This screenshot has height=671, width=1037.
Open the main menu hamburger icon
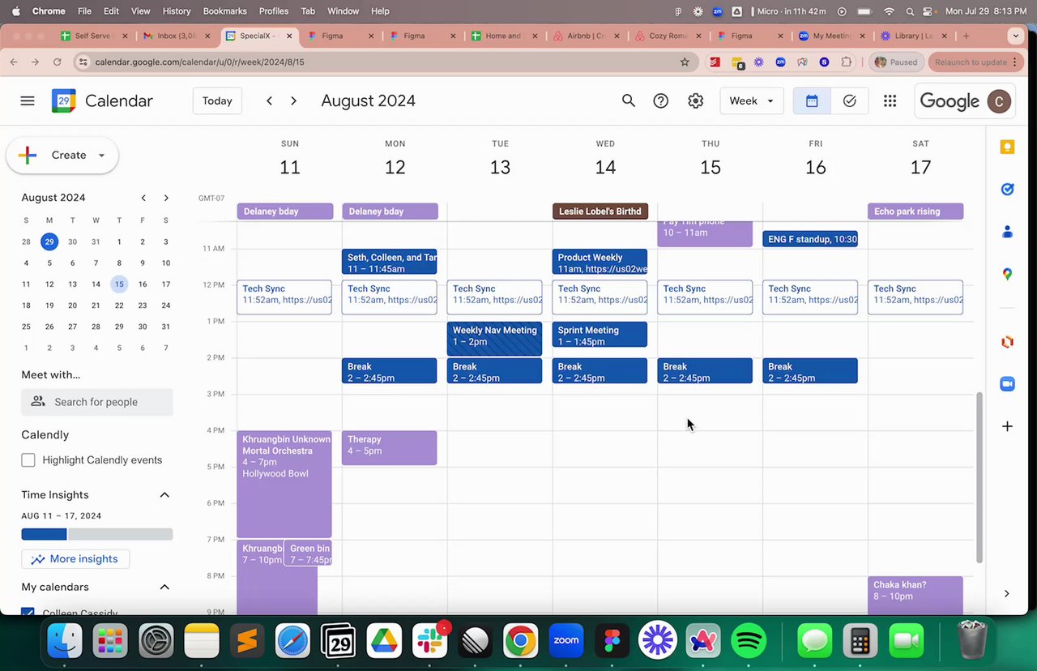click(x=28, y=100)
